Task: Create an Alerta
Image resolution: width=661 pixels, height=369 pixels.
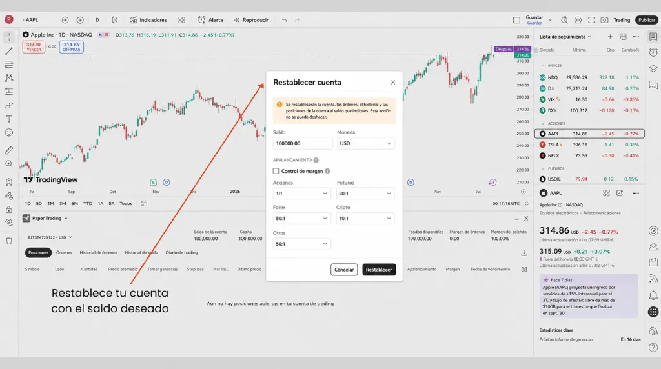Action: pyautogui.click(x=210, y=20)
